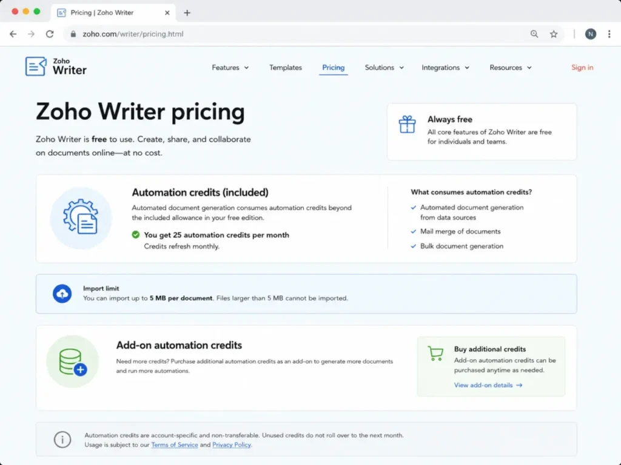Select the Pricing nav item

coord(333,68)
